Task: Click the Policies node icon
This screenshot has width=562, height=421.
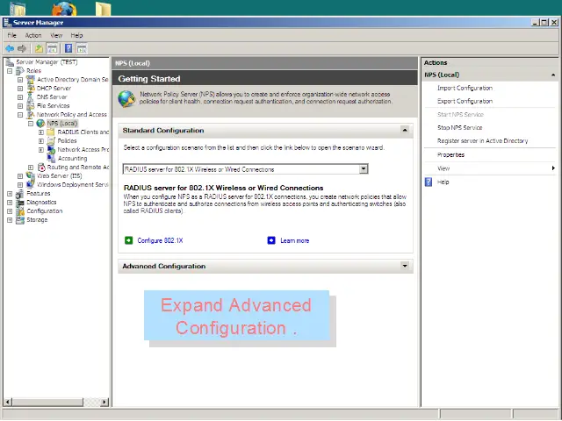Action: point(51,140)
